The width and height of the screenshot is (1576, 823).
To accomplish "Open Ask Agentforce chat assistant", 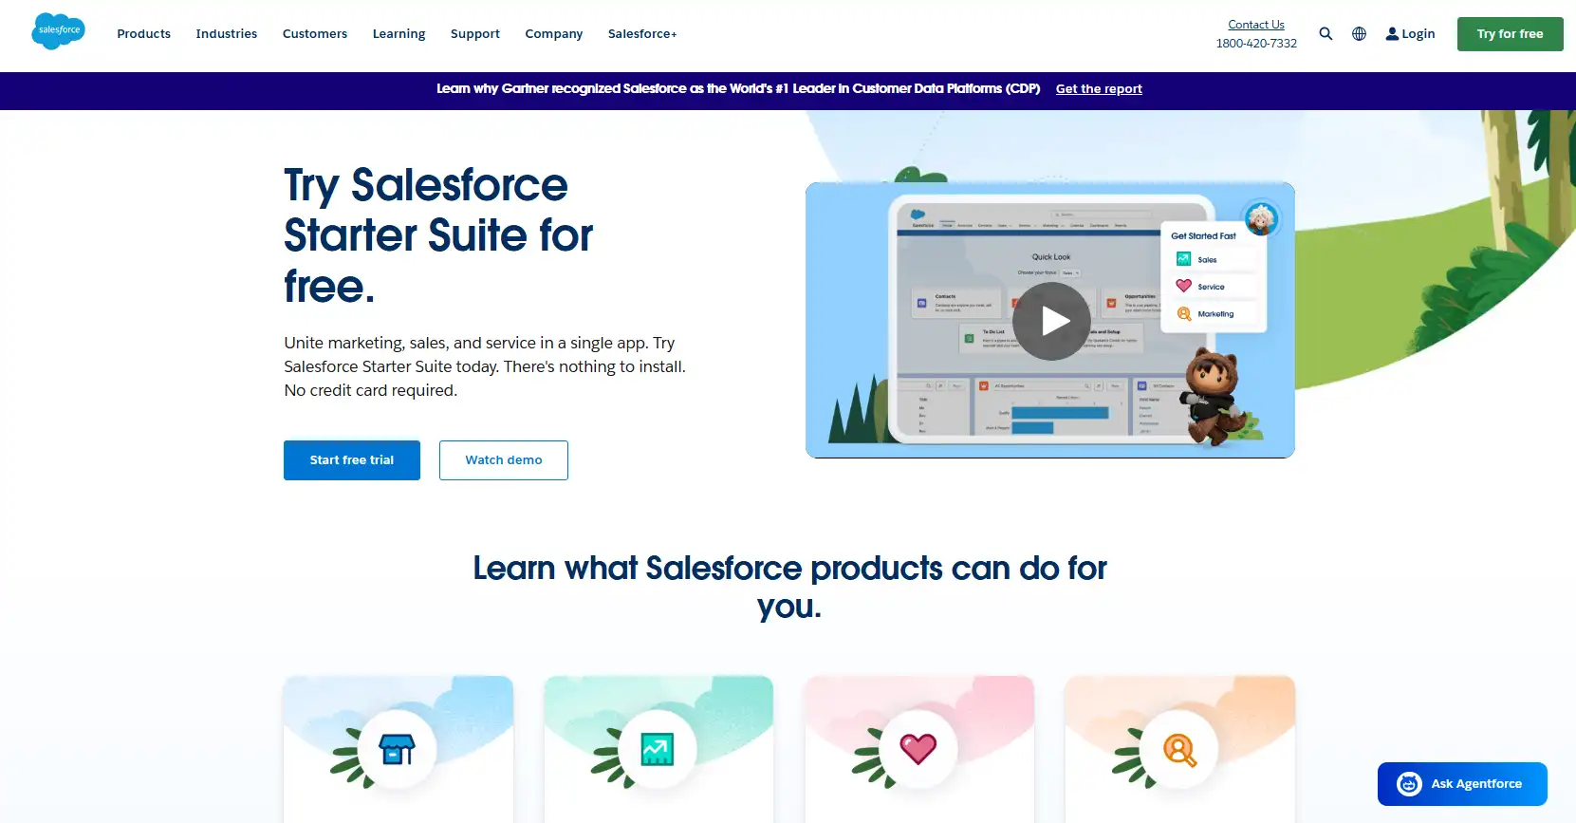I will click(1461, 784).
